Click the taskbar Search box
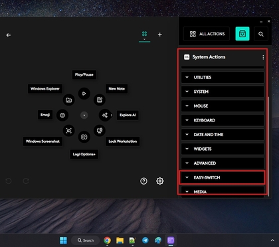 click(86, 240)
